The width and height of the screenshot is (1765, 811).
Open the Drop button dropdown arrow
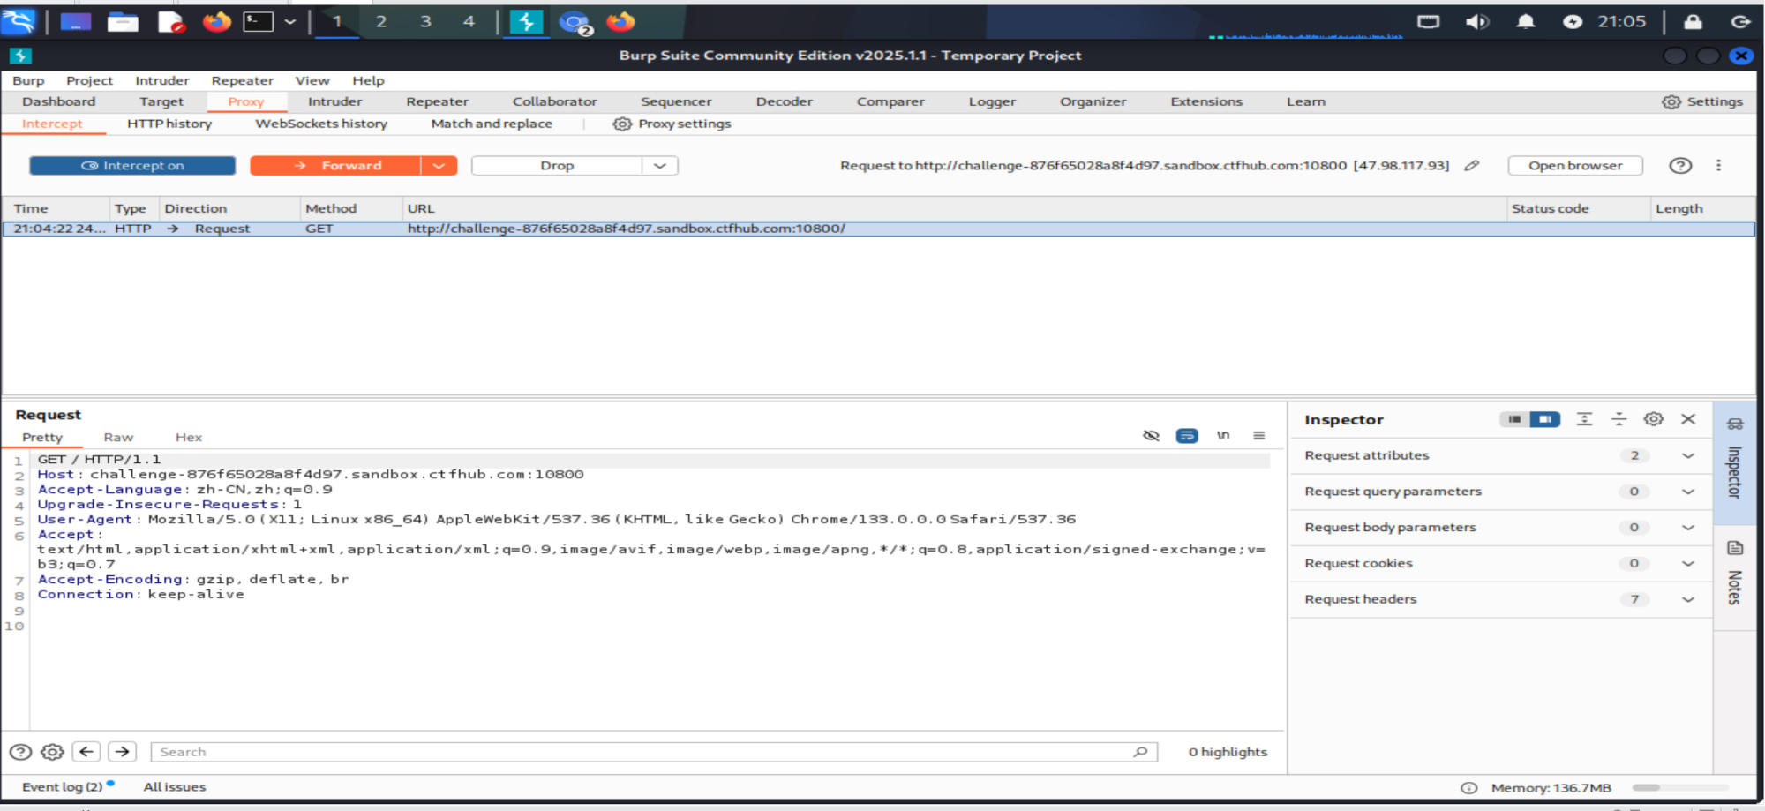tap(659, 166)
